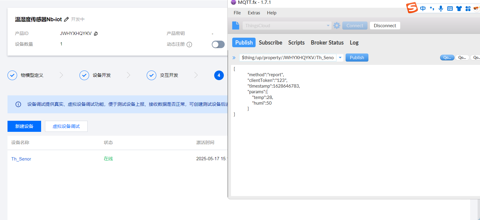This screenshot has height=220, width=480.
Task: Click the activation time 2025-05-17 cell
Action: pyautogui.click(x=212, y=159)
